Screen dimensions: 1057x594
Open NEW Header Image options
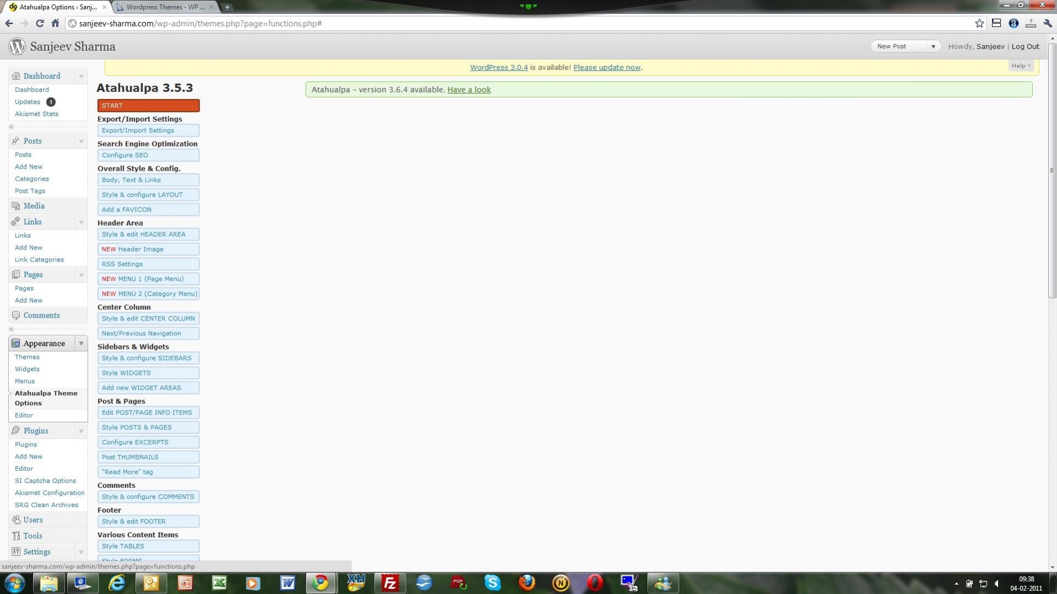[x=149, y=249]
